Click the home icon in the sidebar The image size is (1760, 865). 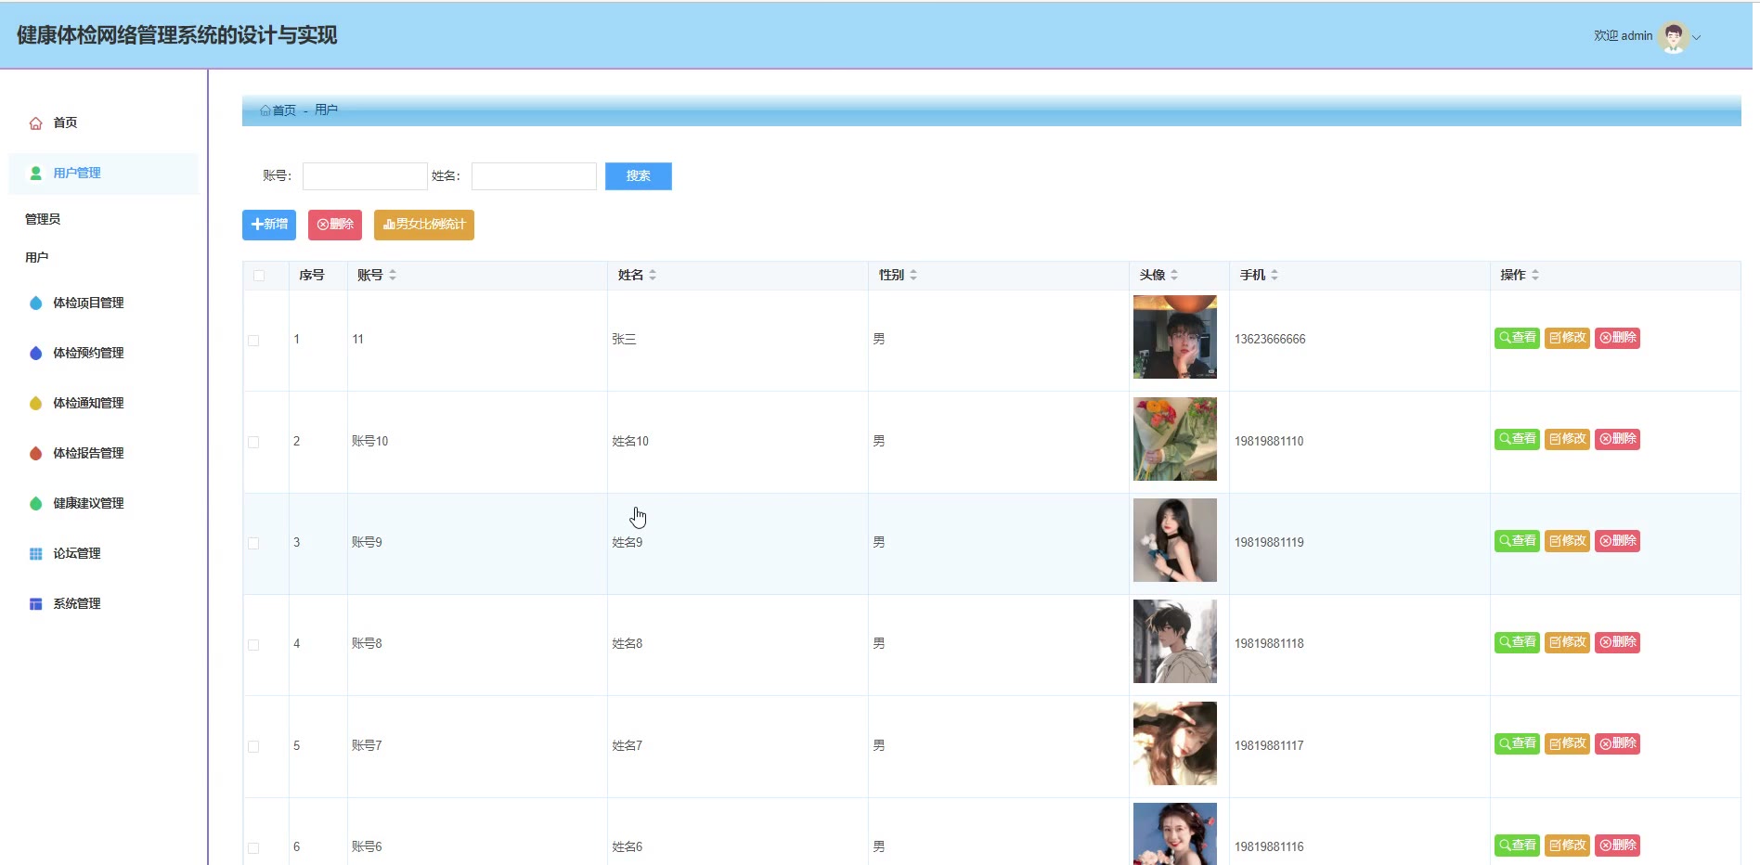(x=35, y=123)
